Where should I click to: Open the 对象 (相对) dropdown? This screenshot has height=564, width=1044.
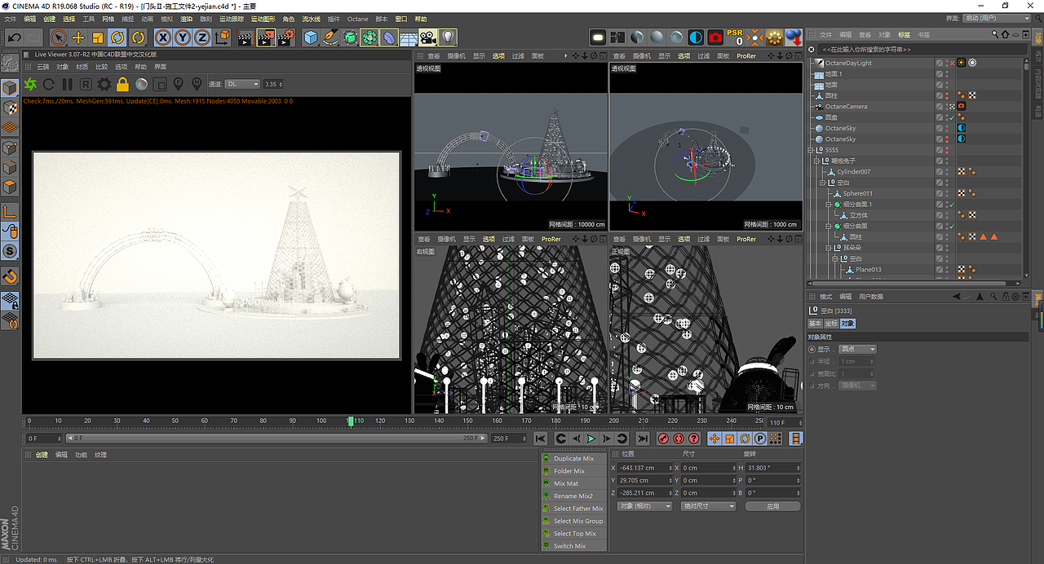click(644, 506)
